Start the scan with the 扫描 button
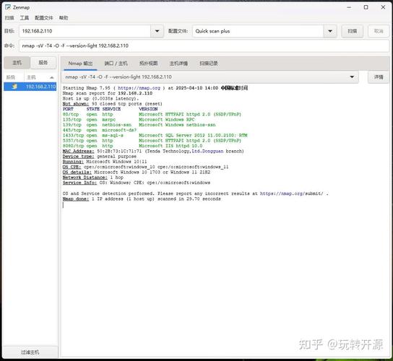This screenshot has height=361, width=393. pos(352,31)
